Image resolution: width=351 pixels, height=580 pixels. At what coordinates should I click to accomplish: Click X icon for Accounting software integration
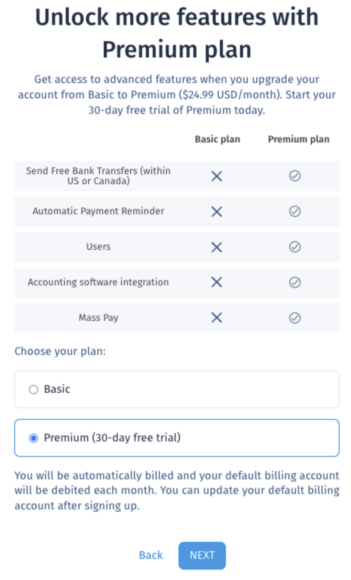pos(217,282)
